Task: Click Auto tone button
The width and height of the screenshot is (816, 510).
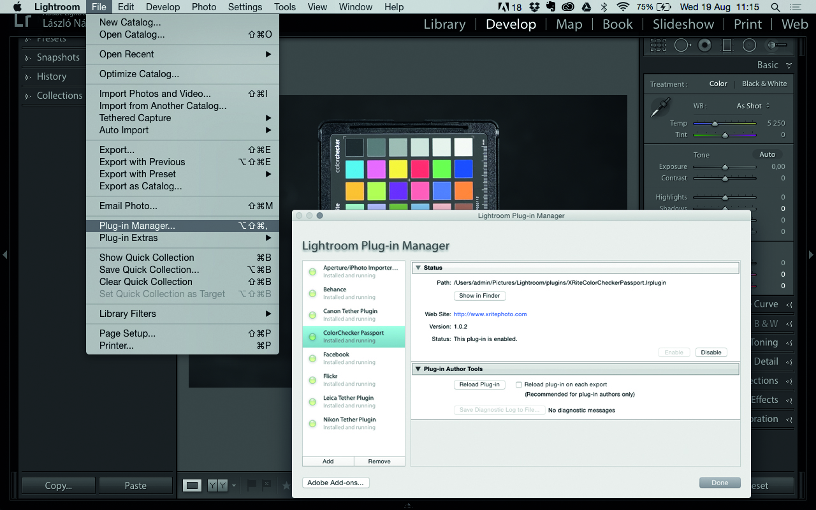Action: pyautogui.click(x=768, y=154)
